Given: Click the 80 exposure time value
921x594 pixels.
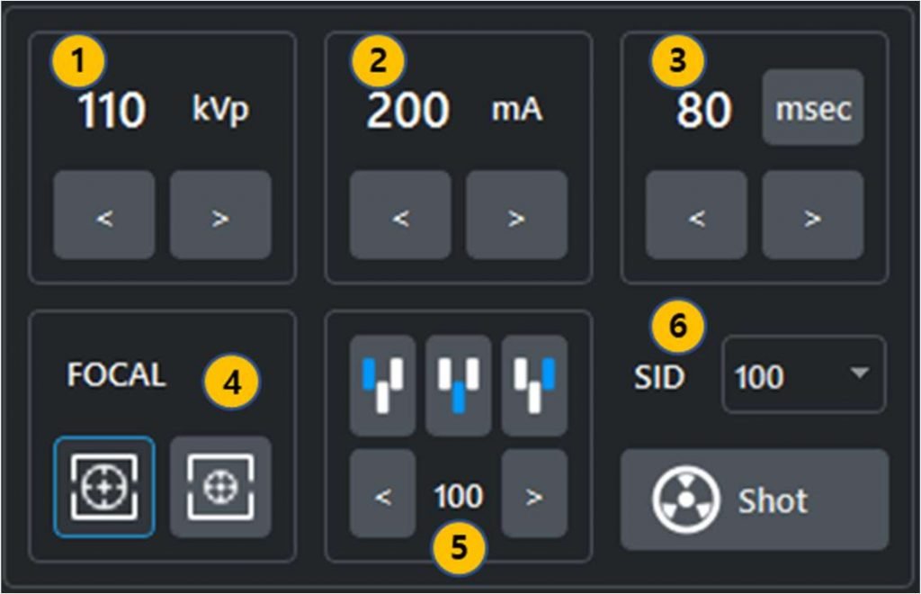Looking at the screenshot, I should click(703, 111).
